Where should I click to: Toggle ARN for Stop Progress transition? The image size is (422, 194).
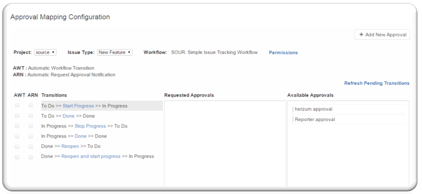pos(31,126)
